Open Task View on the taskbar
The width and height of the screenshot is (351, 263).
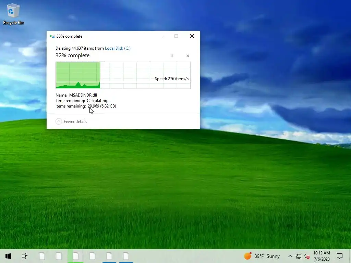coord(25,256)
